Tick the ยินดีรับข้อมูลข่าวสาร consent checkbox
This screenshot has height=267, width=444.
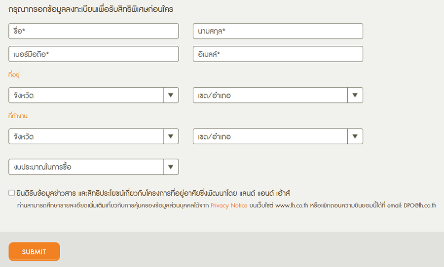(12, 193)
